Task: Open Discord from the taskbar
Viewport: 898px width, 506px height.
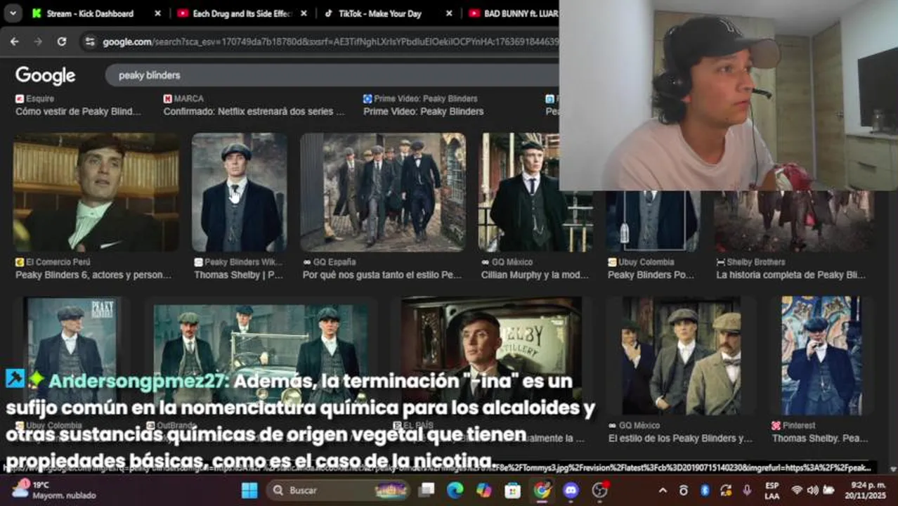Action: coord(571,490)
